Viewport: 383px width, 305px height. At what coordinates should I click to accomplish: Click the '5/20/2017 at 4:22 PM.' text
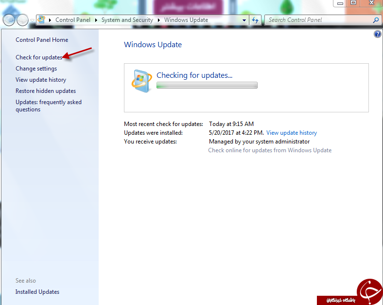coord(236,133)
